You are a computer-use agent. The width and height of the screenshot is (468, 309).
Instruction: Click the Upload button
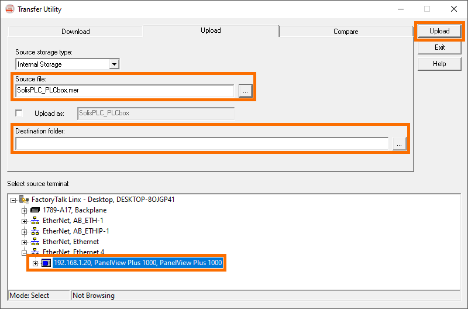click(x=439, y=31)
